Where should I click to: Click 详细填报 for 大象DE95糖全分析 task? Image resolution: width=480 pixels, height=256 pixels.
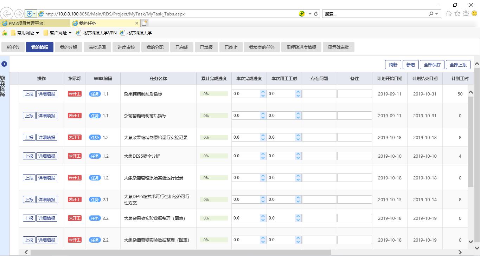[46, 156]
